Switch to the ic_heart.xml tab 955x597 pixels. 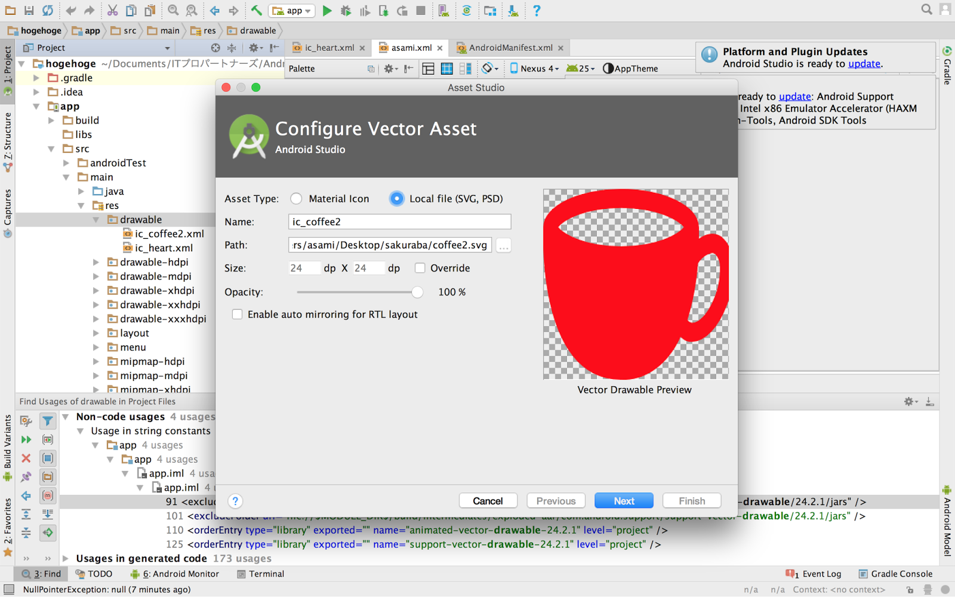point(329,48)
